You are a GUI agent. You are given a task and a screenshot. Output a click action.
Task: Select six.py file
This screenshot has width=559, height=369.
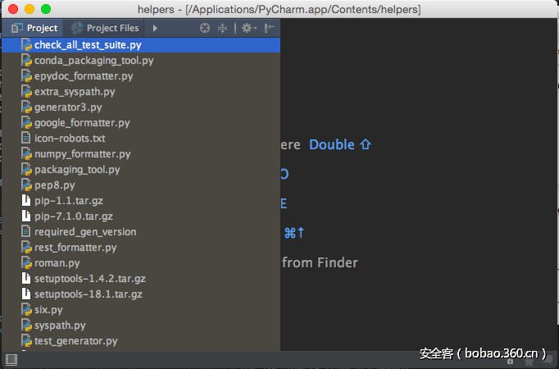pos(141,310)
